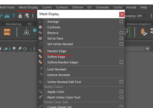This screenshot has height=108, width=153.
Task: Expand the dropdown arrow on the right panel
Action: pos(147,49)
